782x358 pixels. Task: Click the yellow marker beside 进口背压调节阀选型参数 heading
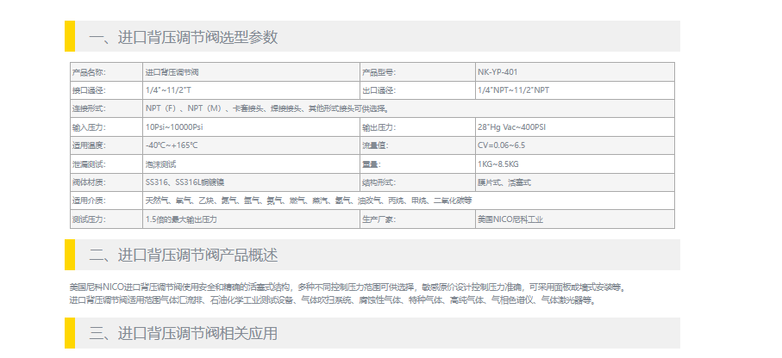tap(70, 36)
